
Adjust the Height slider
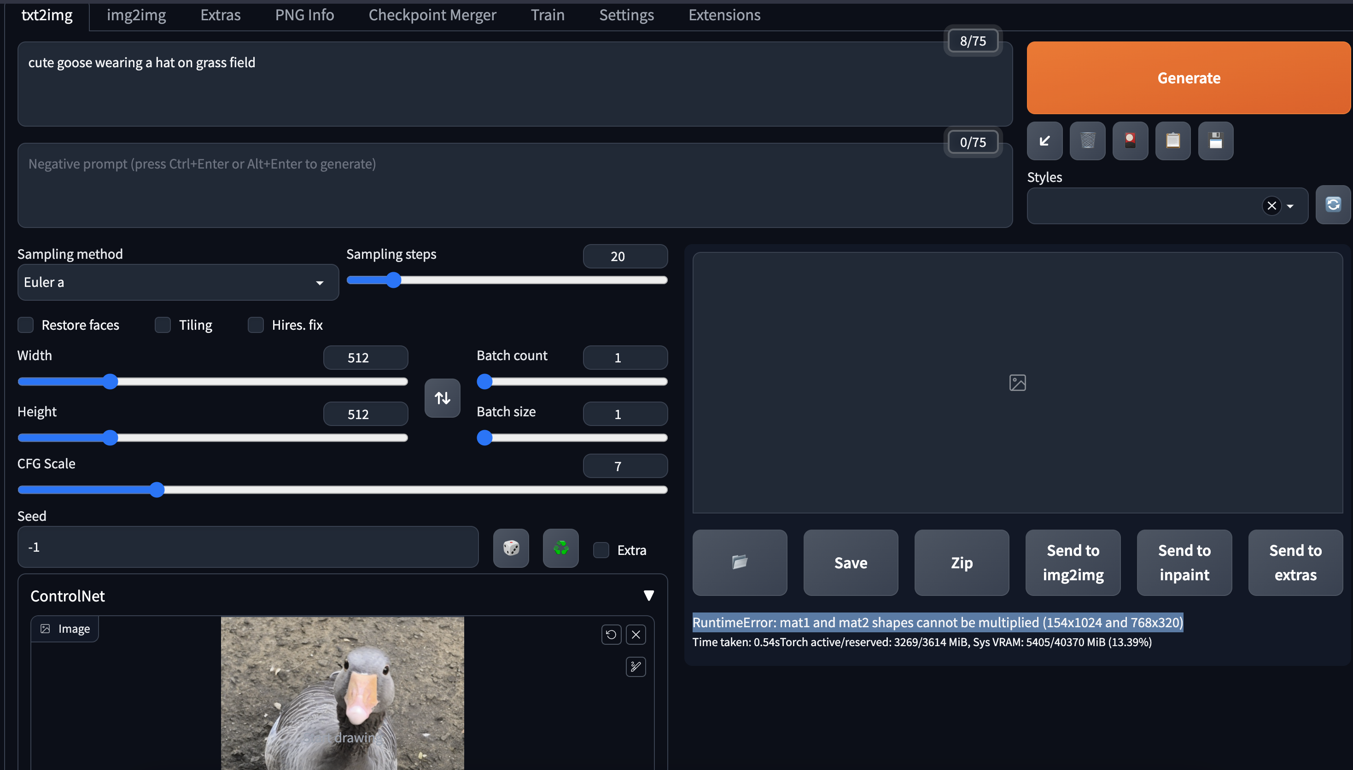point(213,437)
